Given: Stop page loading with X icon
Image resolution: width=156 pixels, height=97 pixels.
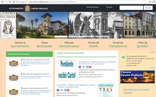Looking at the screenshot, I should pos(10,2).
